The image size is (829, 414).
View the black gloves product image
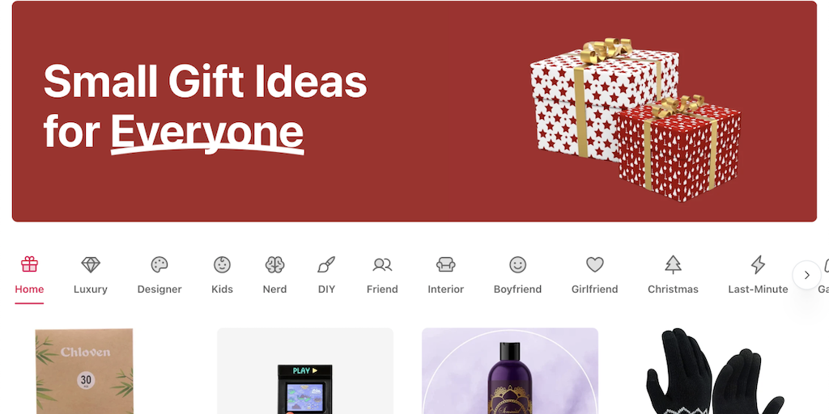pyautogui.click(x=714, y=371)
